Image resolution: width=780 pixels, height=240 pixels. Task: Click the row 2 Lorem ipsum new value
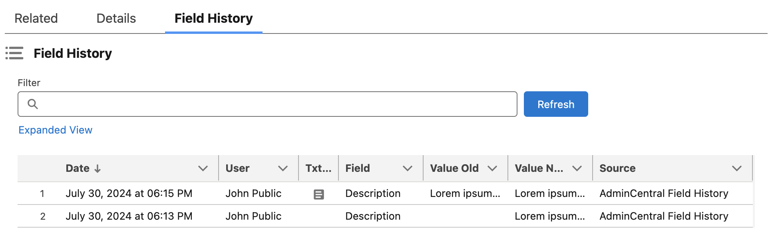point(549,216)
